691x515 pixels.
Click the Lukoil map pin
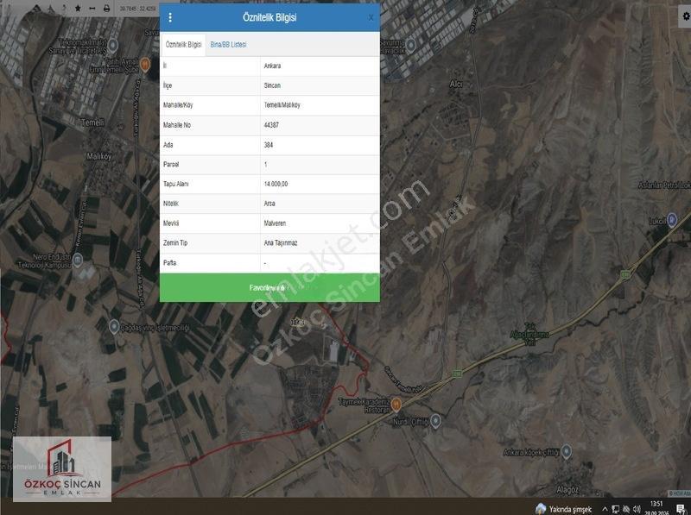[x=672, y=219]
